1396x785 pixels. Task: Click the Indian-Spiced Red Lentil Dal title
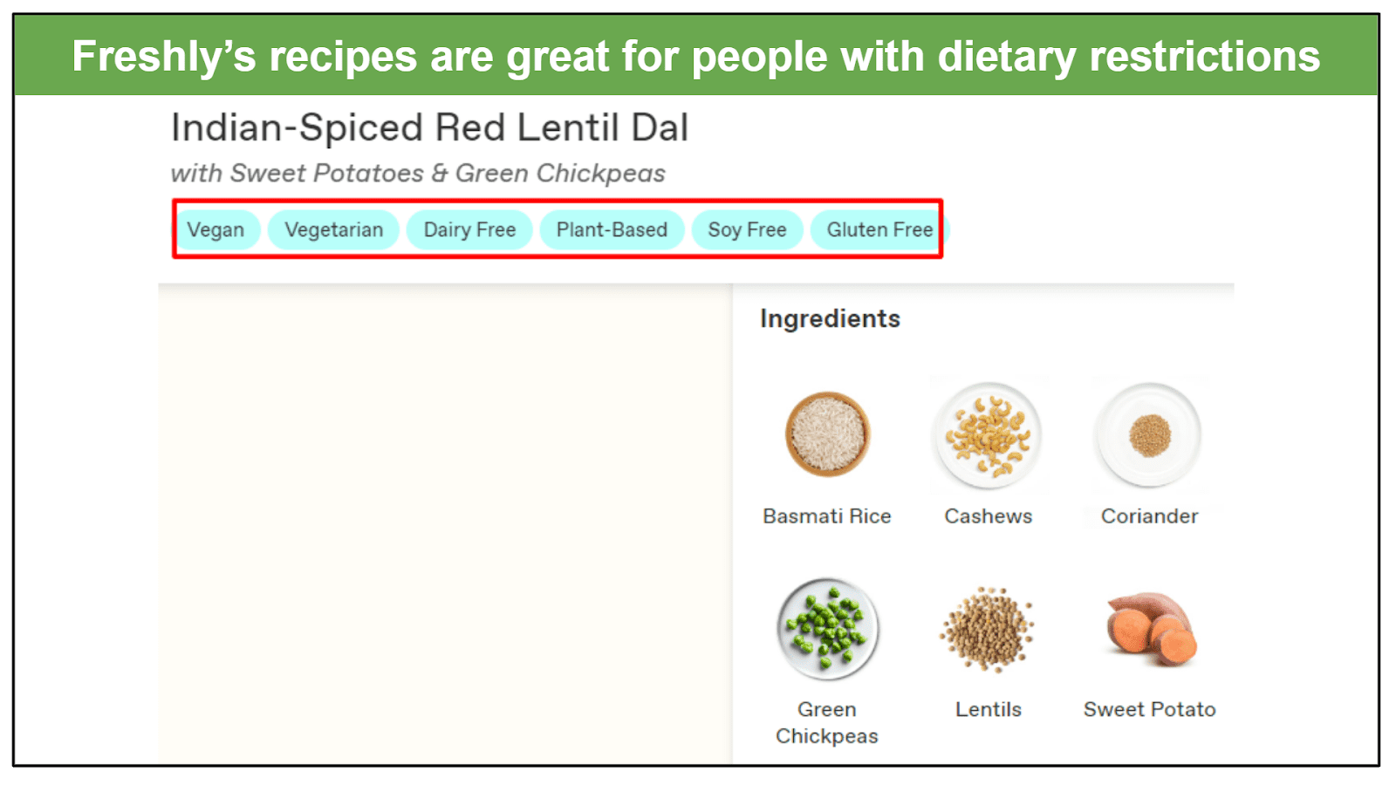tap(429, 128)
